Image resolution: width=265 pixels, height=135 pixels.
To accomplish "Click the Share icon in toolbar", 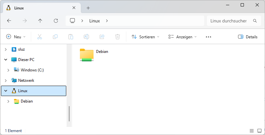I will (x=102, y=37).
